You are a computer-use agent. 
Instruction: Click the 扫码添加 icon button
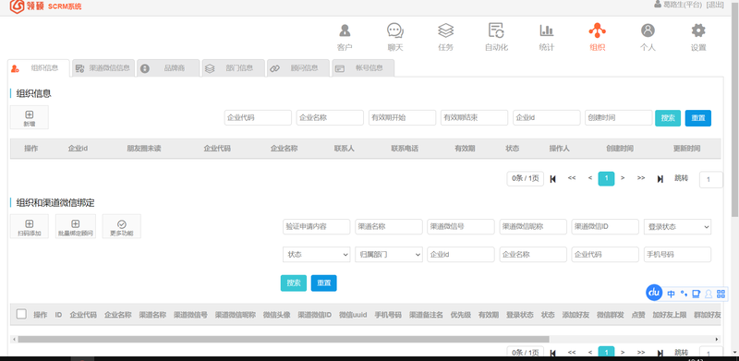pos(30,226)
